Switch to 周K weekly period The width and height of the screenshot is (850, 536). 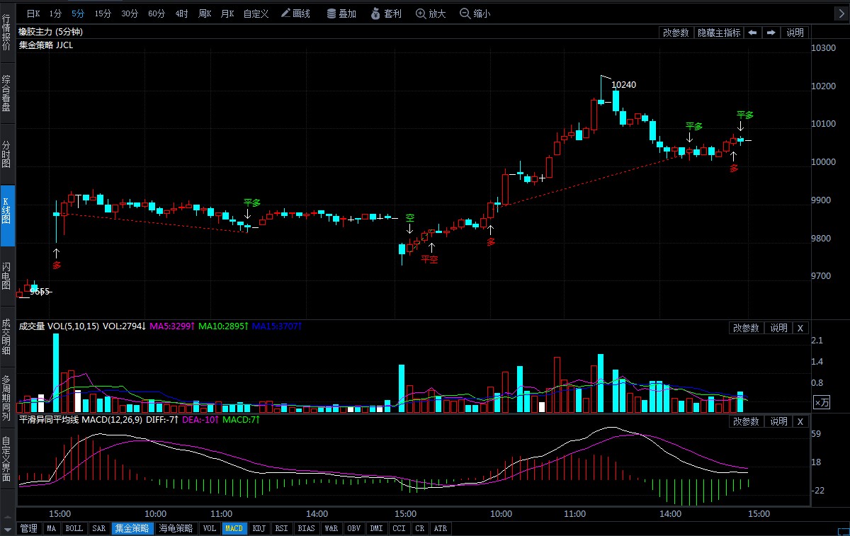click(x=205, y=13)
